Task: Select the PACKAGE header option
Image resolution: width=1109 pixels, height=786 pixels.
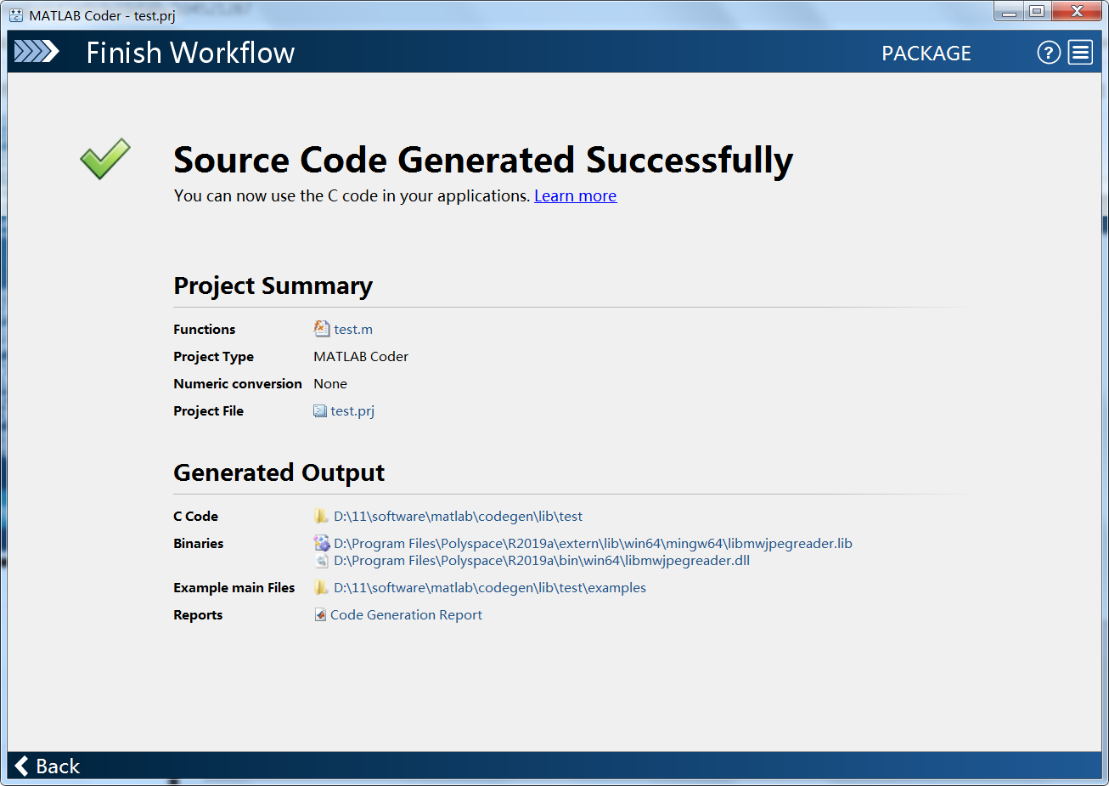Action: coord(926,53)
